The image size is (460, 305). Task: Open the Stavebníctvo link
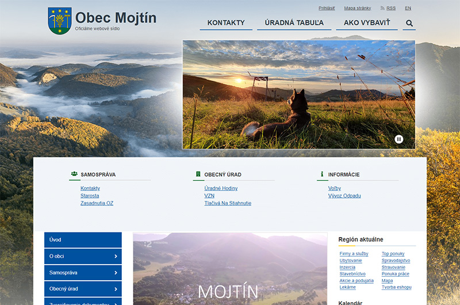click(x=352, y=274)
